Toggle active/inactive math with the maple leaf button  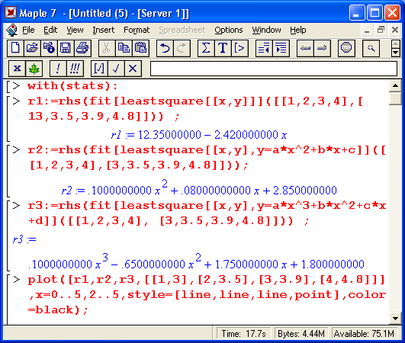coord(34,69)
